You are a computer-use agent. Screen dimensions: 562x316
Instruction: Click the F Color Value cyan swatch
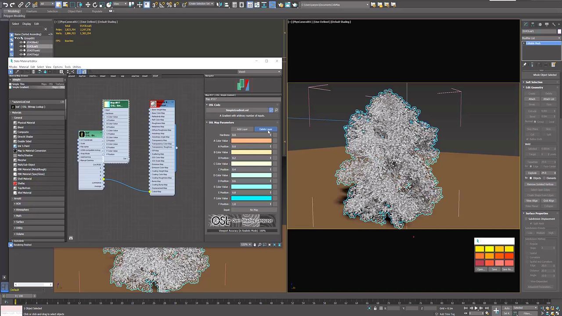click(251, 198)
